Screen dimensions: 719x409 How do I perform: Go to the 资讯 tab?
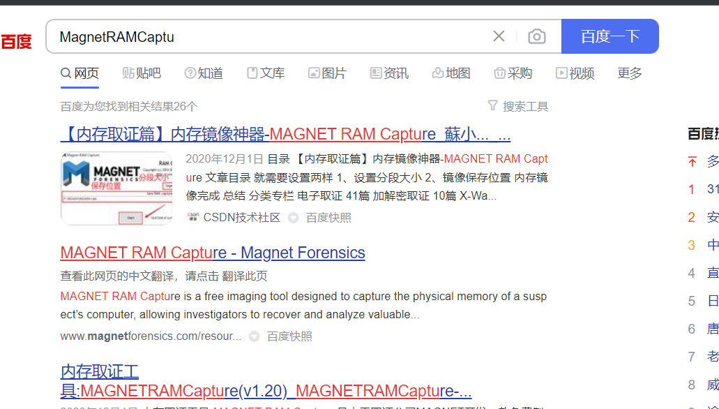389,73
